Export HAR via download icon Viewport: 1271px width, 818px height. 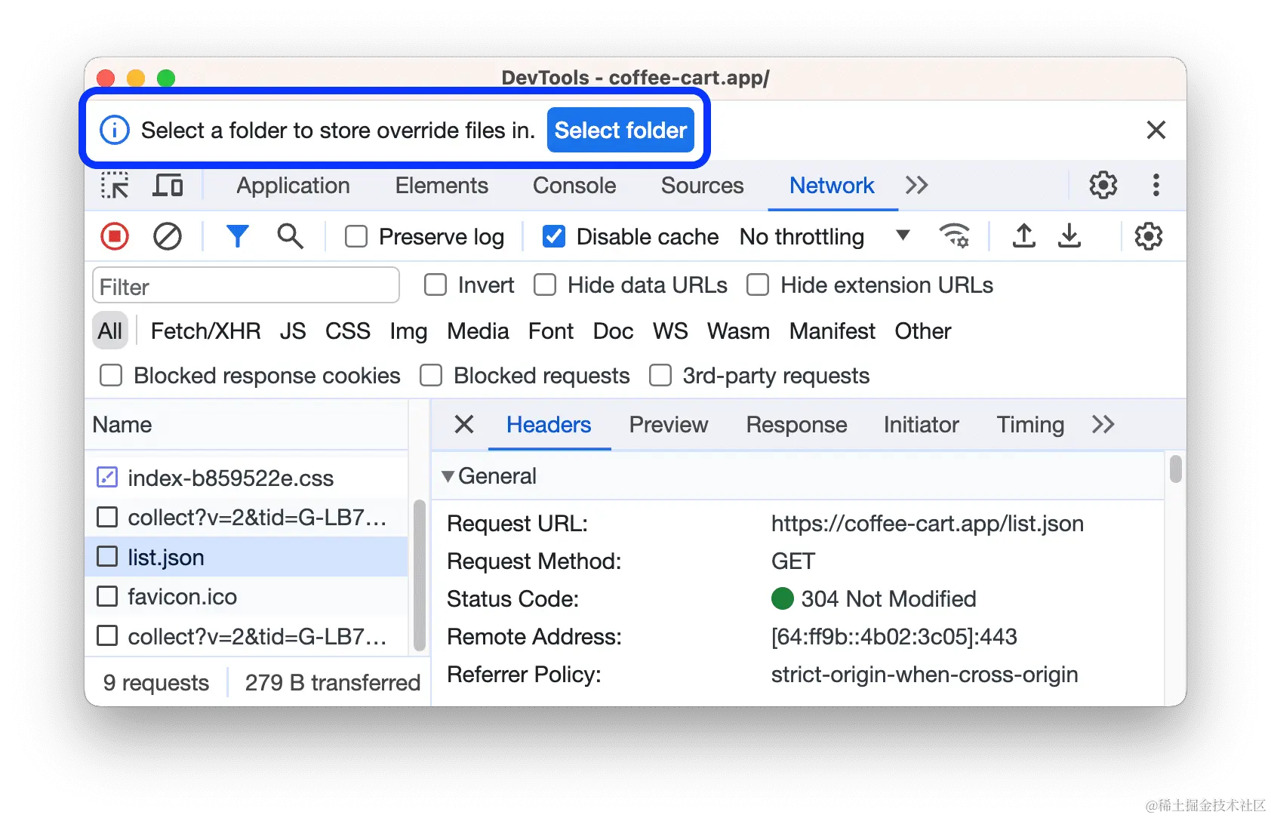coord(1069,236)
